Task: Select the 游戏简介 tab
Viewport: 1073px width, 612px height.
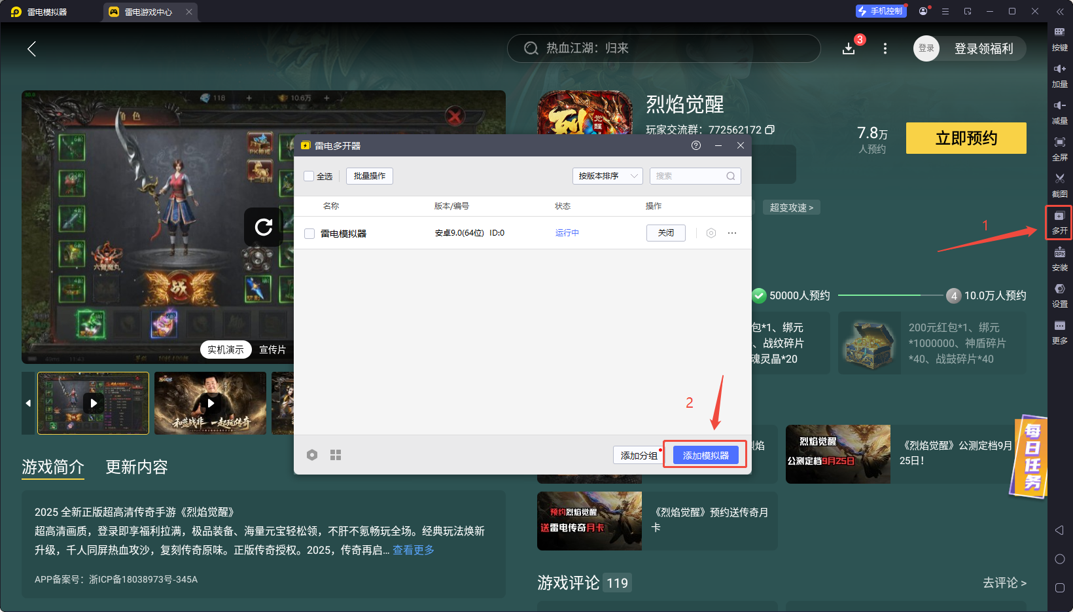Action: coord(53,467)
